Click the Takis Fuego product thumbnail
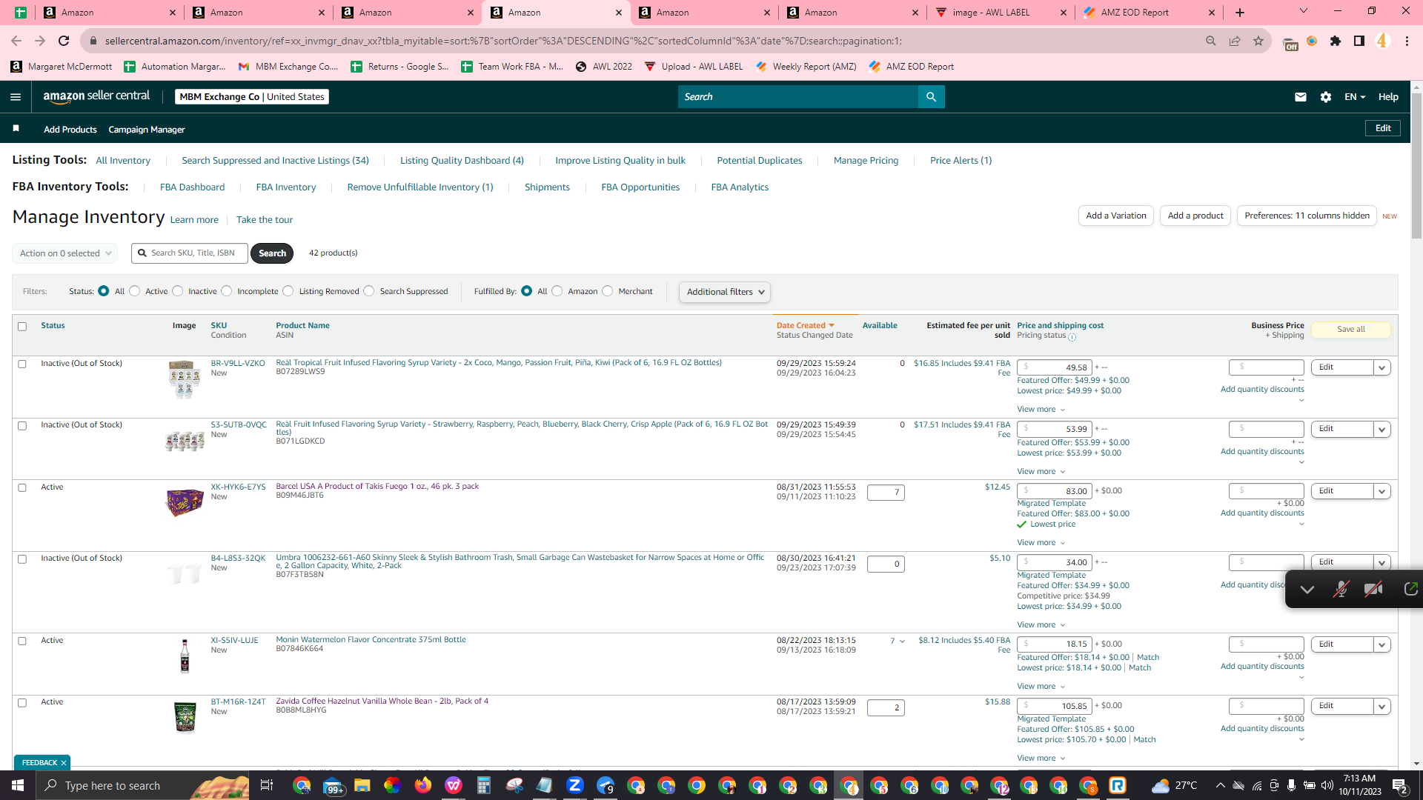The image size is (1423, 800). [x=185, y=503]
